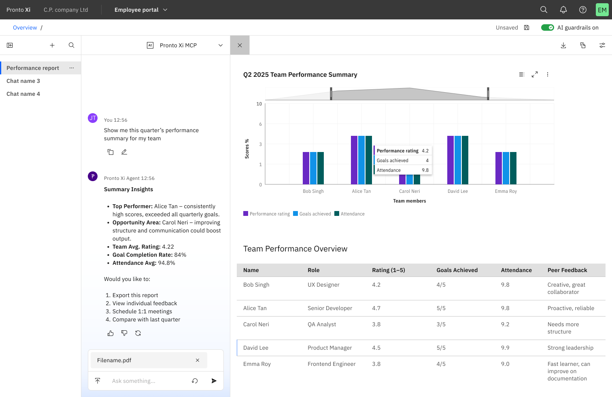Show the chart's underlying data table
The height and width of the screenshot is (397, 612).
(521, 74)
